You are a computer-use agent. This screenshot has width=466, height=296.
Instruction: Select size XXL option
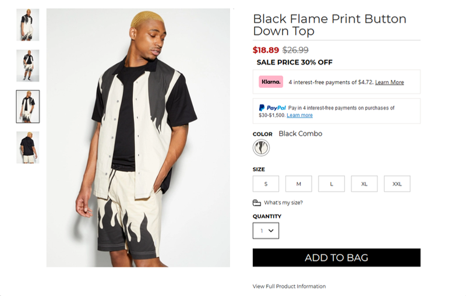(x=397, y=184)
